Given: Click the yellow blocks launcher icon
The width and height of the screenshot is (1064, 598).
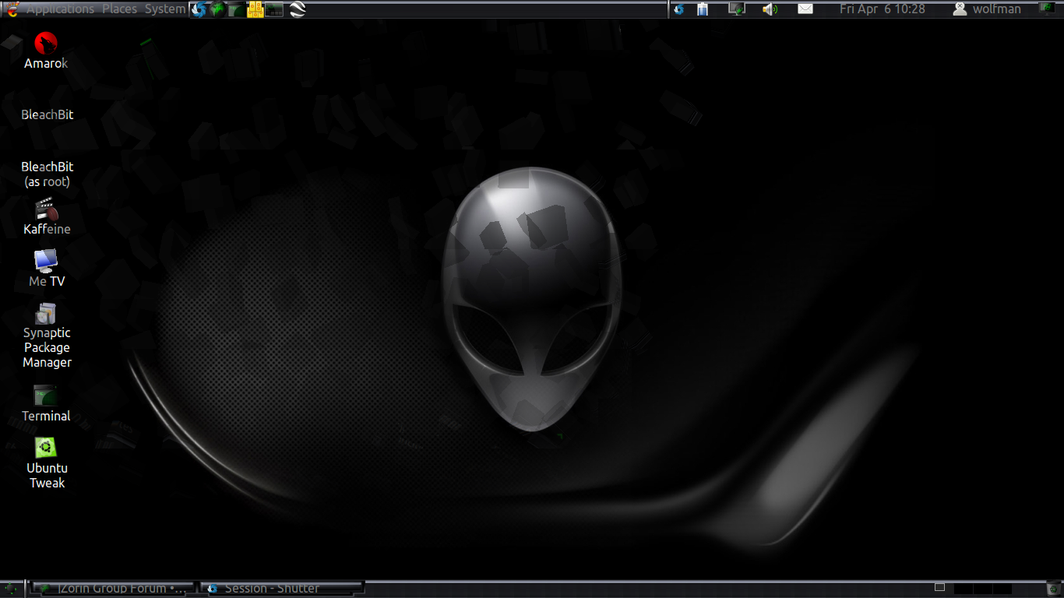Looking at the screenshot, I should [255, 9].
